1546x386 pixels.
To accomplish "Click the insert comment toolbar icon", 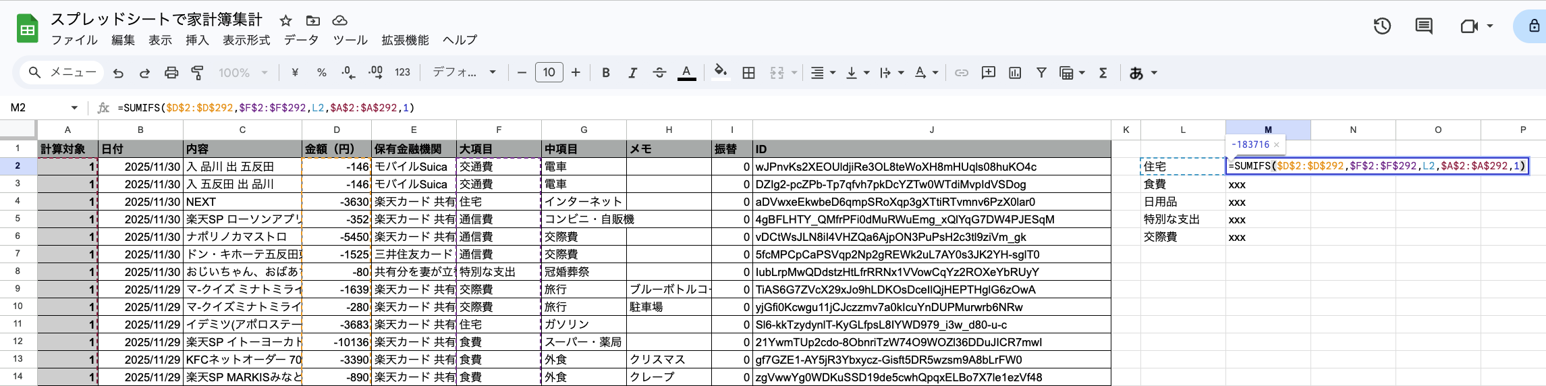I will tap(989, 73).
